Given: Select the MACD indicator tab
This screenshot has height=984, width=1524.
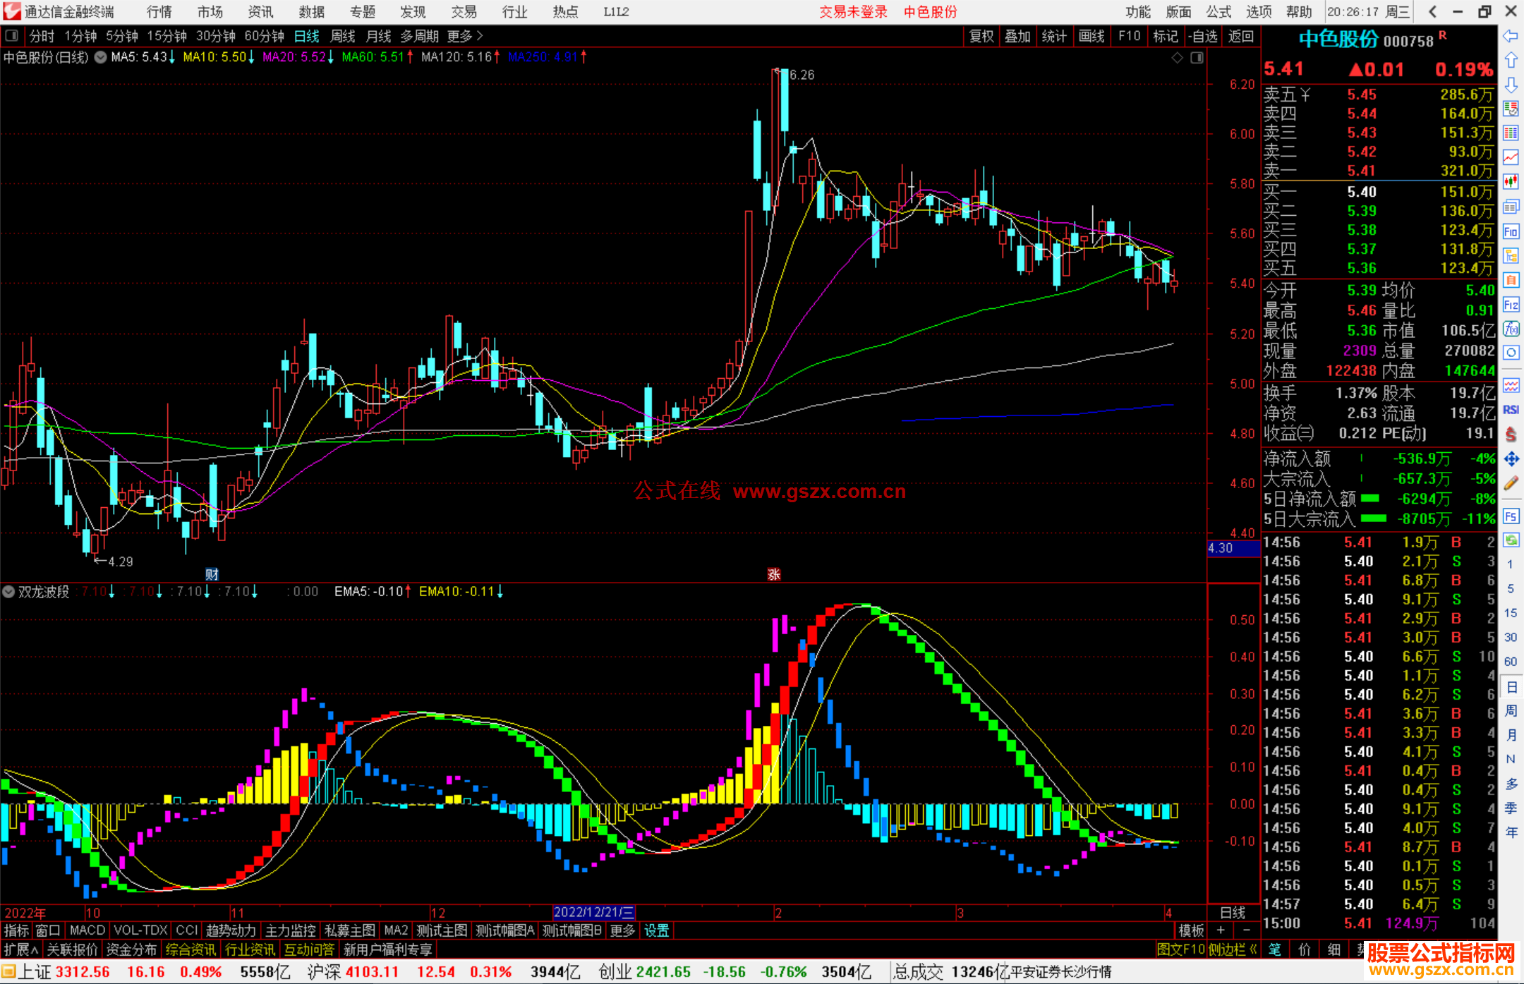Looking at the screenshot, I should point(87,930).
